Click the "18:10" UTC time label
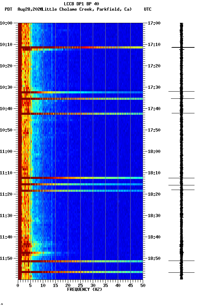The width and height of the screenshot is (197, 308). coord(154,173)
